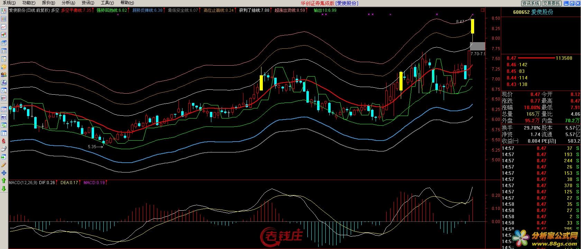Screen dimensions: 581x249
Task: Click the green exit arrow icon
Action: [4, 157]
